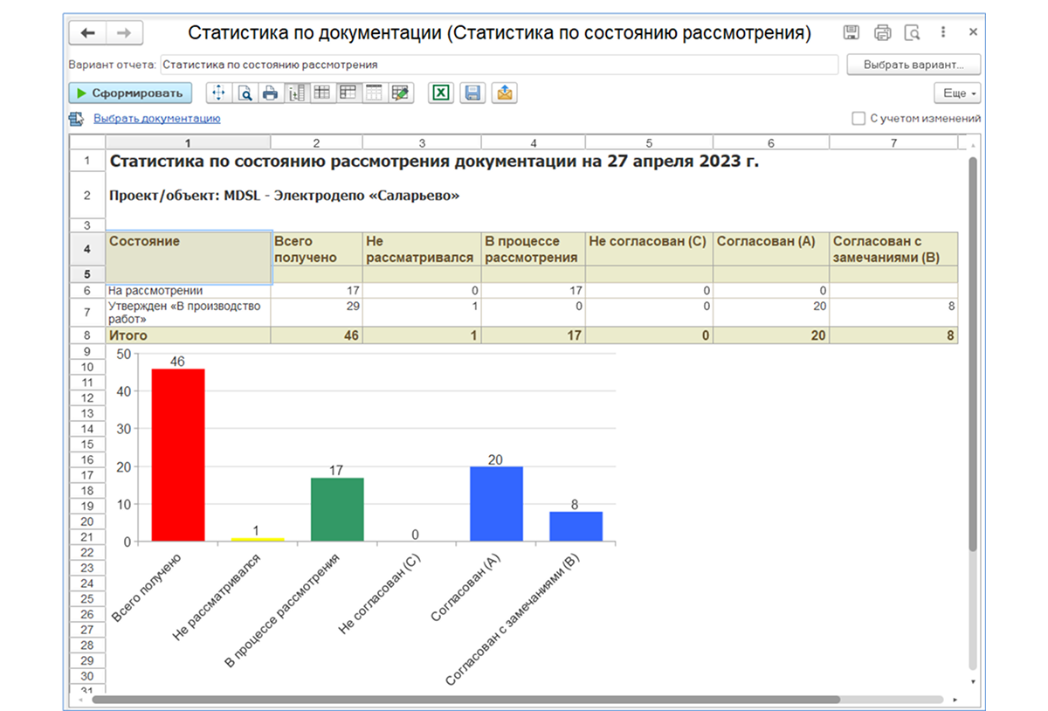Click the horizontal scrollbar thumb
The width and height of the screenshot is (1048, 711).
coord(465,700)
